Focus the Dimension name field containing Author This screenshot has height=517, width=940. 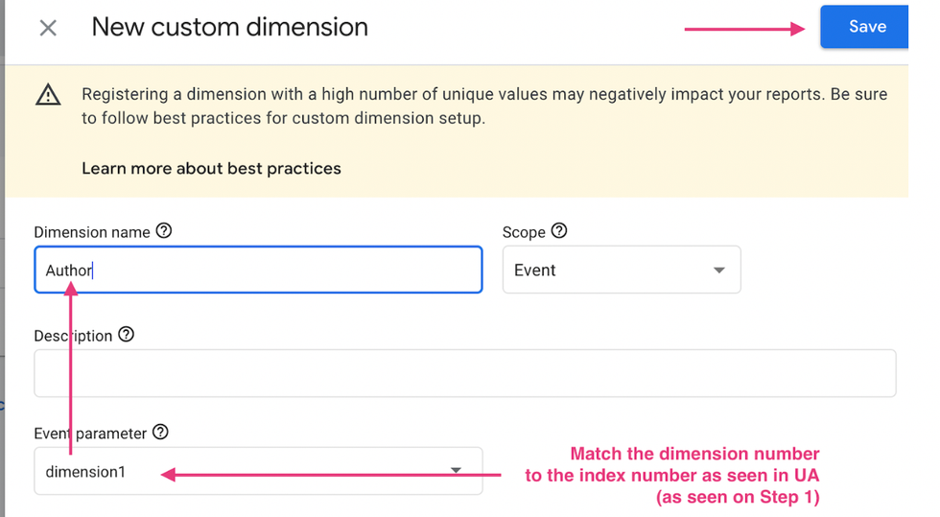[x=258, y=270]
